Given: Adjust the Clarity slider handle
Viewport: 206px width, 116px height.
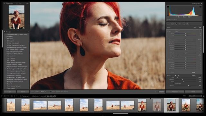Looking at the screenshot, I should click(x=178, y=55).
